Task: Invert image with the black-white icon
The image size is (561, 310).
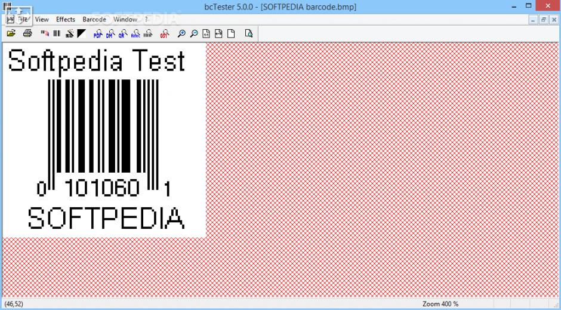Action: point(82,33)
